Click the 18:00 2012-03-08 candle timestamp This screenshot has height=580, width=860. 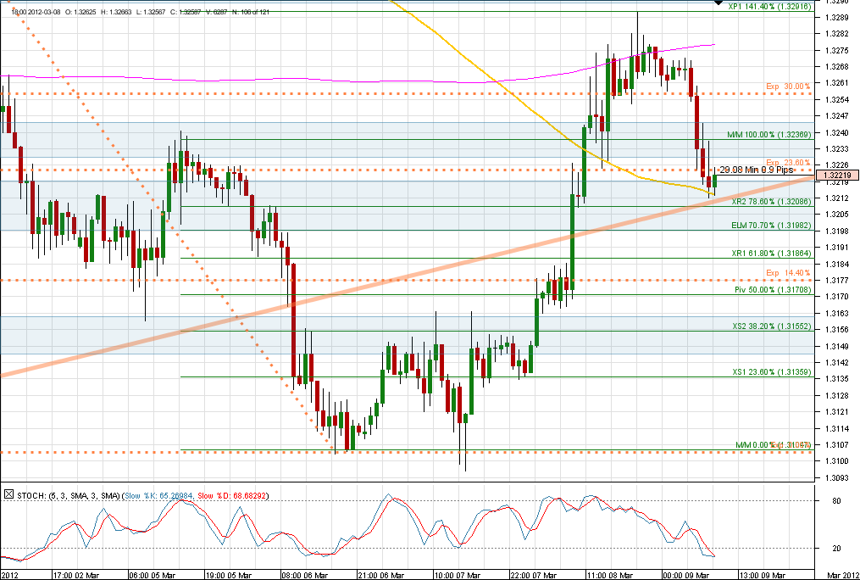click(36, 12)
